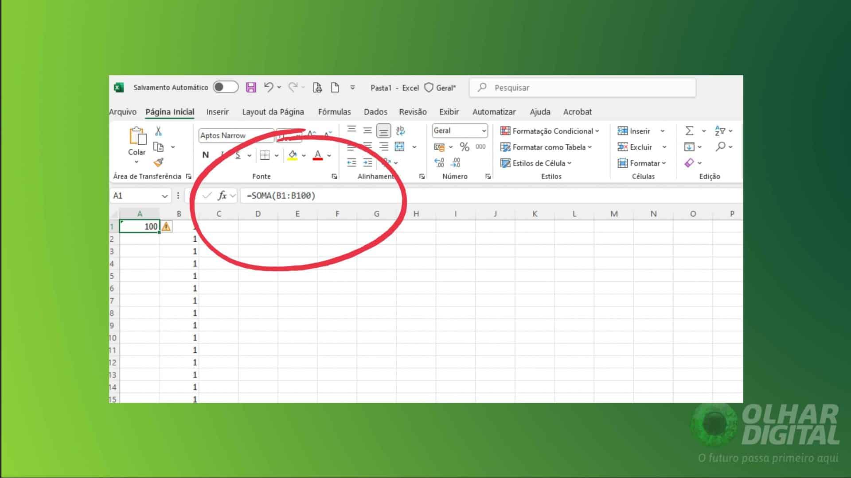The image size is (851, 478).
Task: Click the increase font size icon
Action: [x=311, y=133]
